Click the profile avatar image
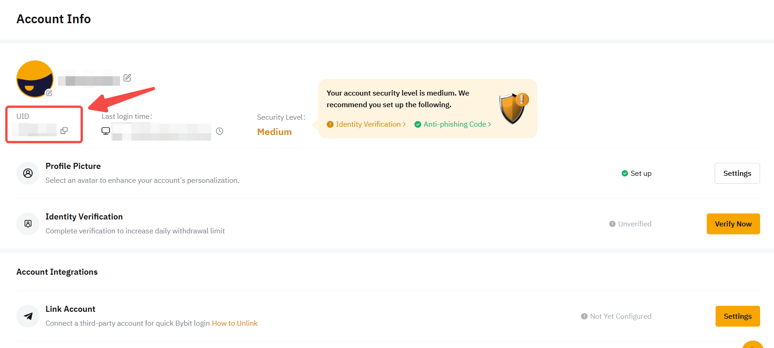This screenshot has width=774, height=348. (35, 78)
